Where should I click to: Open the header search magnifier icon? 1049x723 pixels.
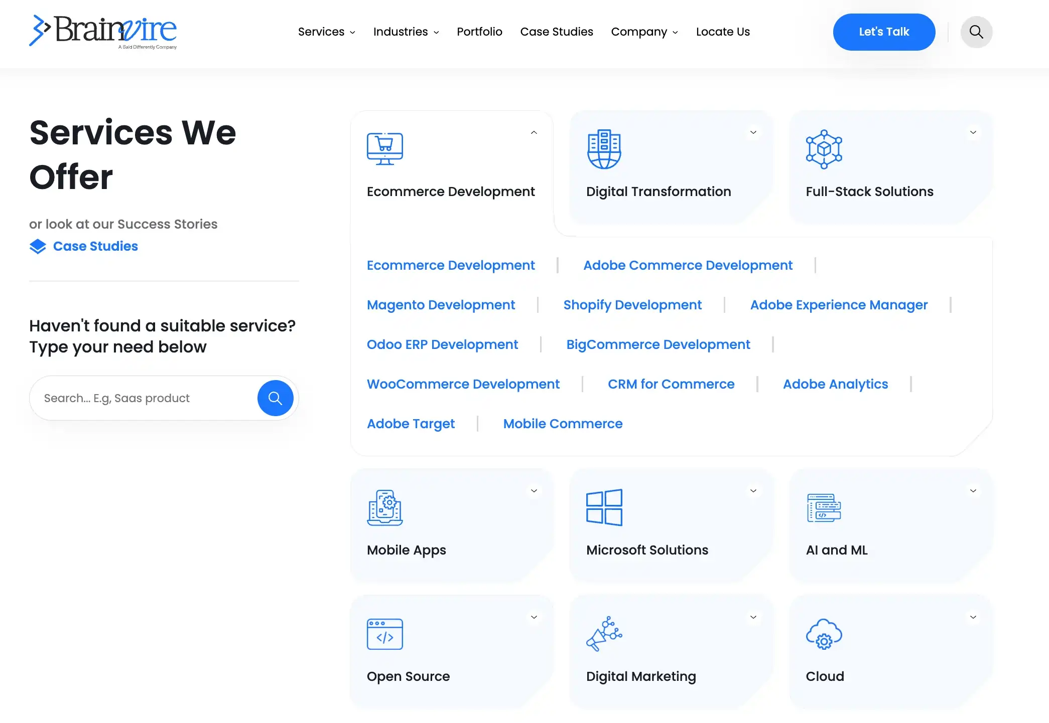[976, 32]
